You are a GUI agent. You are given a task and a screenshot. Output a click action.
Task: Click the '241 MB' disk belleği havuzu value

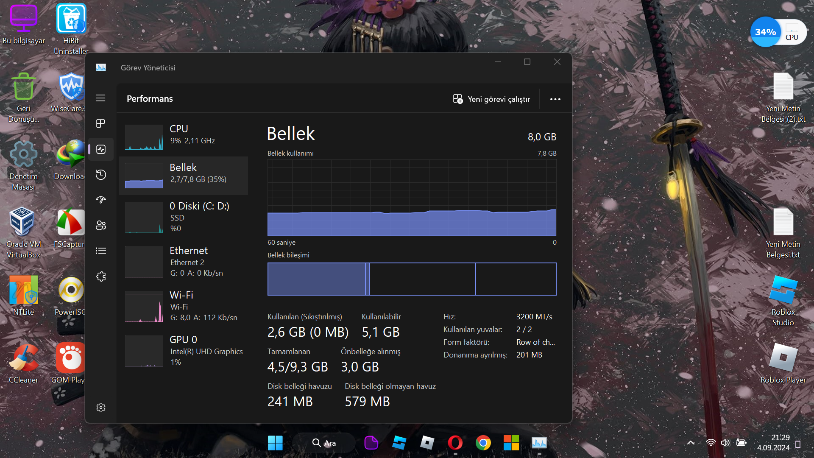[290, 402]
